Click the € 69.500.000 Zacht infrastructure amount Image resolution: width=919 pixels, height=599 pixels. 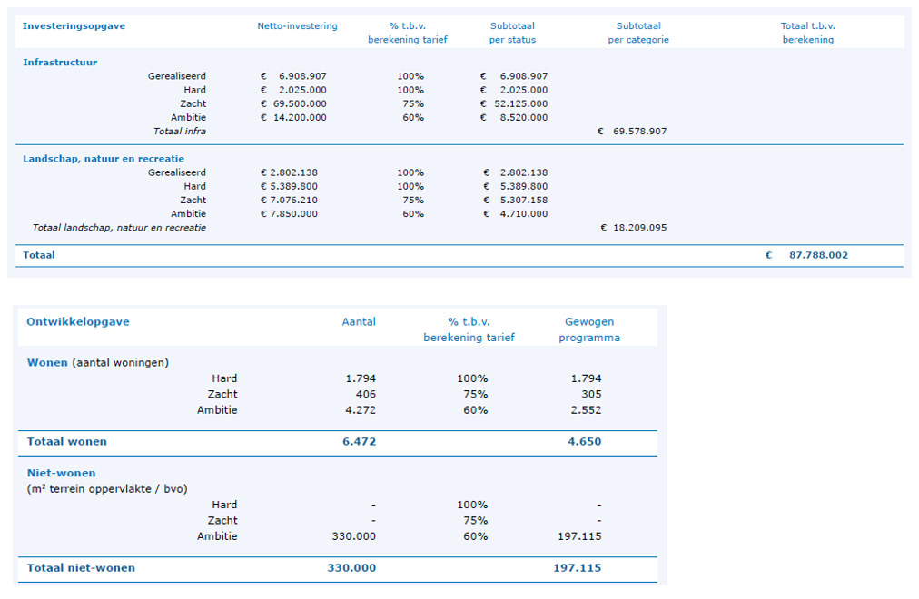pos(293,103)
